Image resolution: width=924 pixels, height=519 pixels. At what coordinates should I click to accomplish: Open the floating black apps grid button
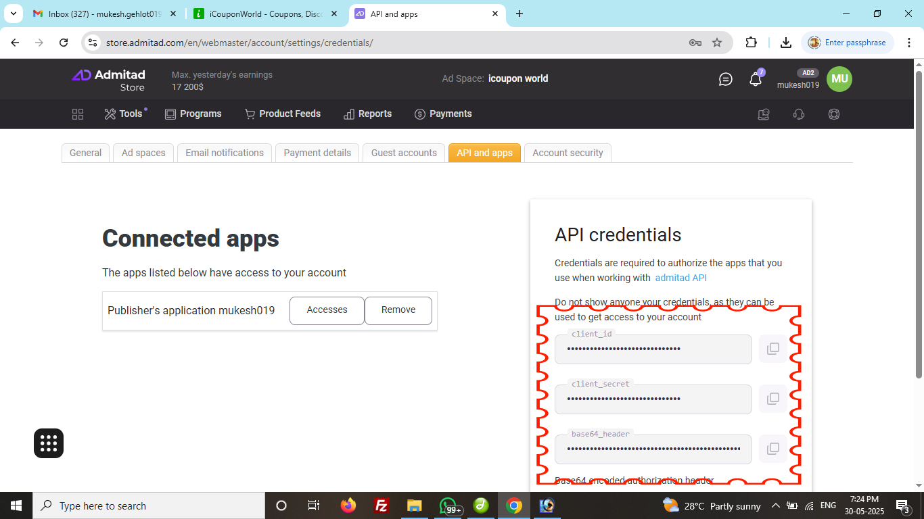point(49,443)
